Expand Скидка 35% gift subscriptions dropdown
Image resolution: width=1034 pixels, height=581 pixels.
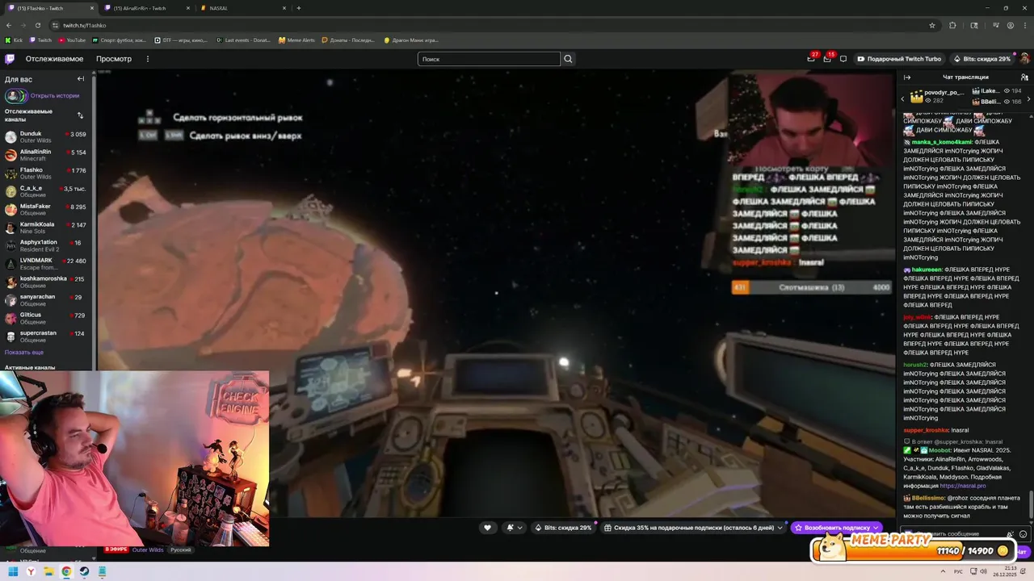pyautogui.click(x=780, y=528)
